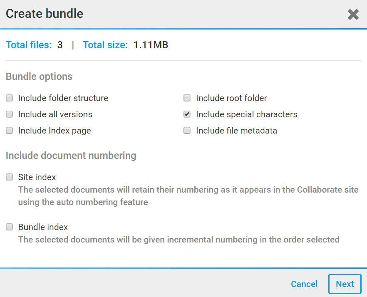Click the Next button
The image size is (367, 297).
pyautogui.click(x=345, y=284)
